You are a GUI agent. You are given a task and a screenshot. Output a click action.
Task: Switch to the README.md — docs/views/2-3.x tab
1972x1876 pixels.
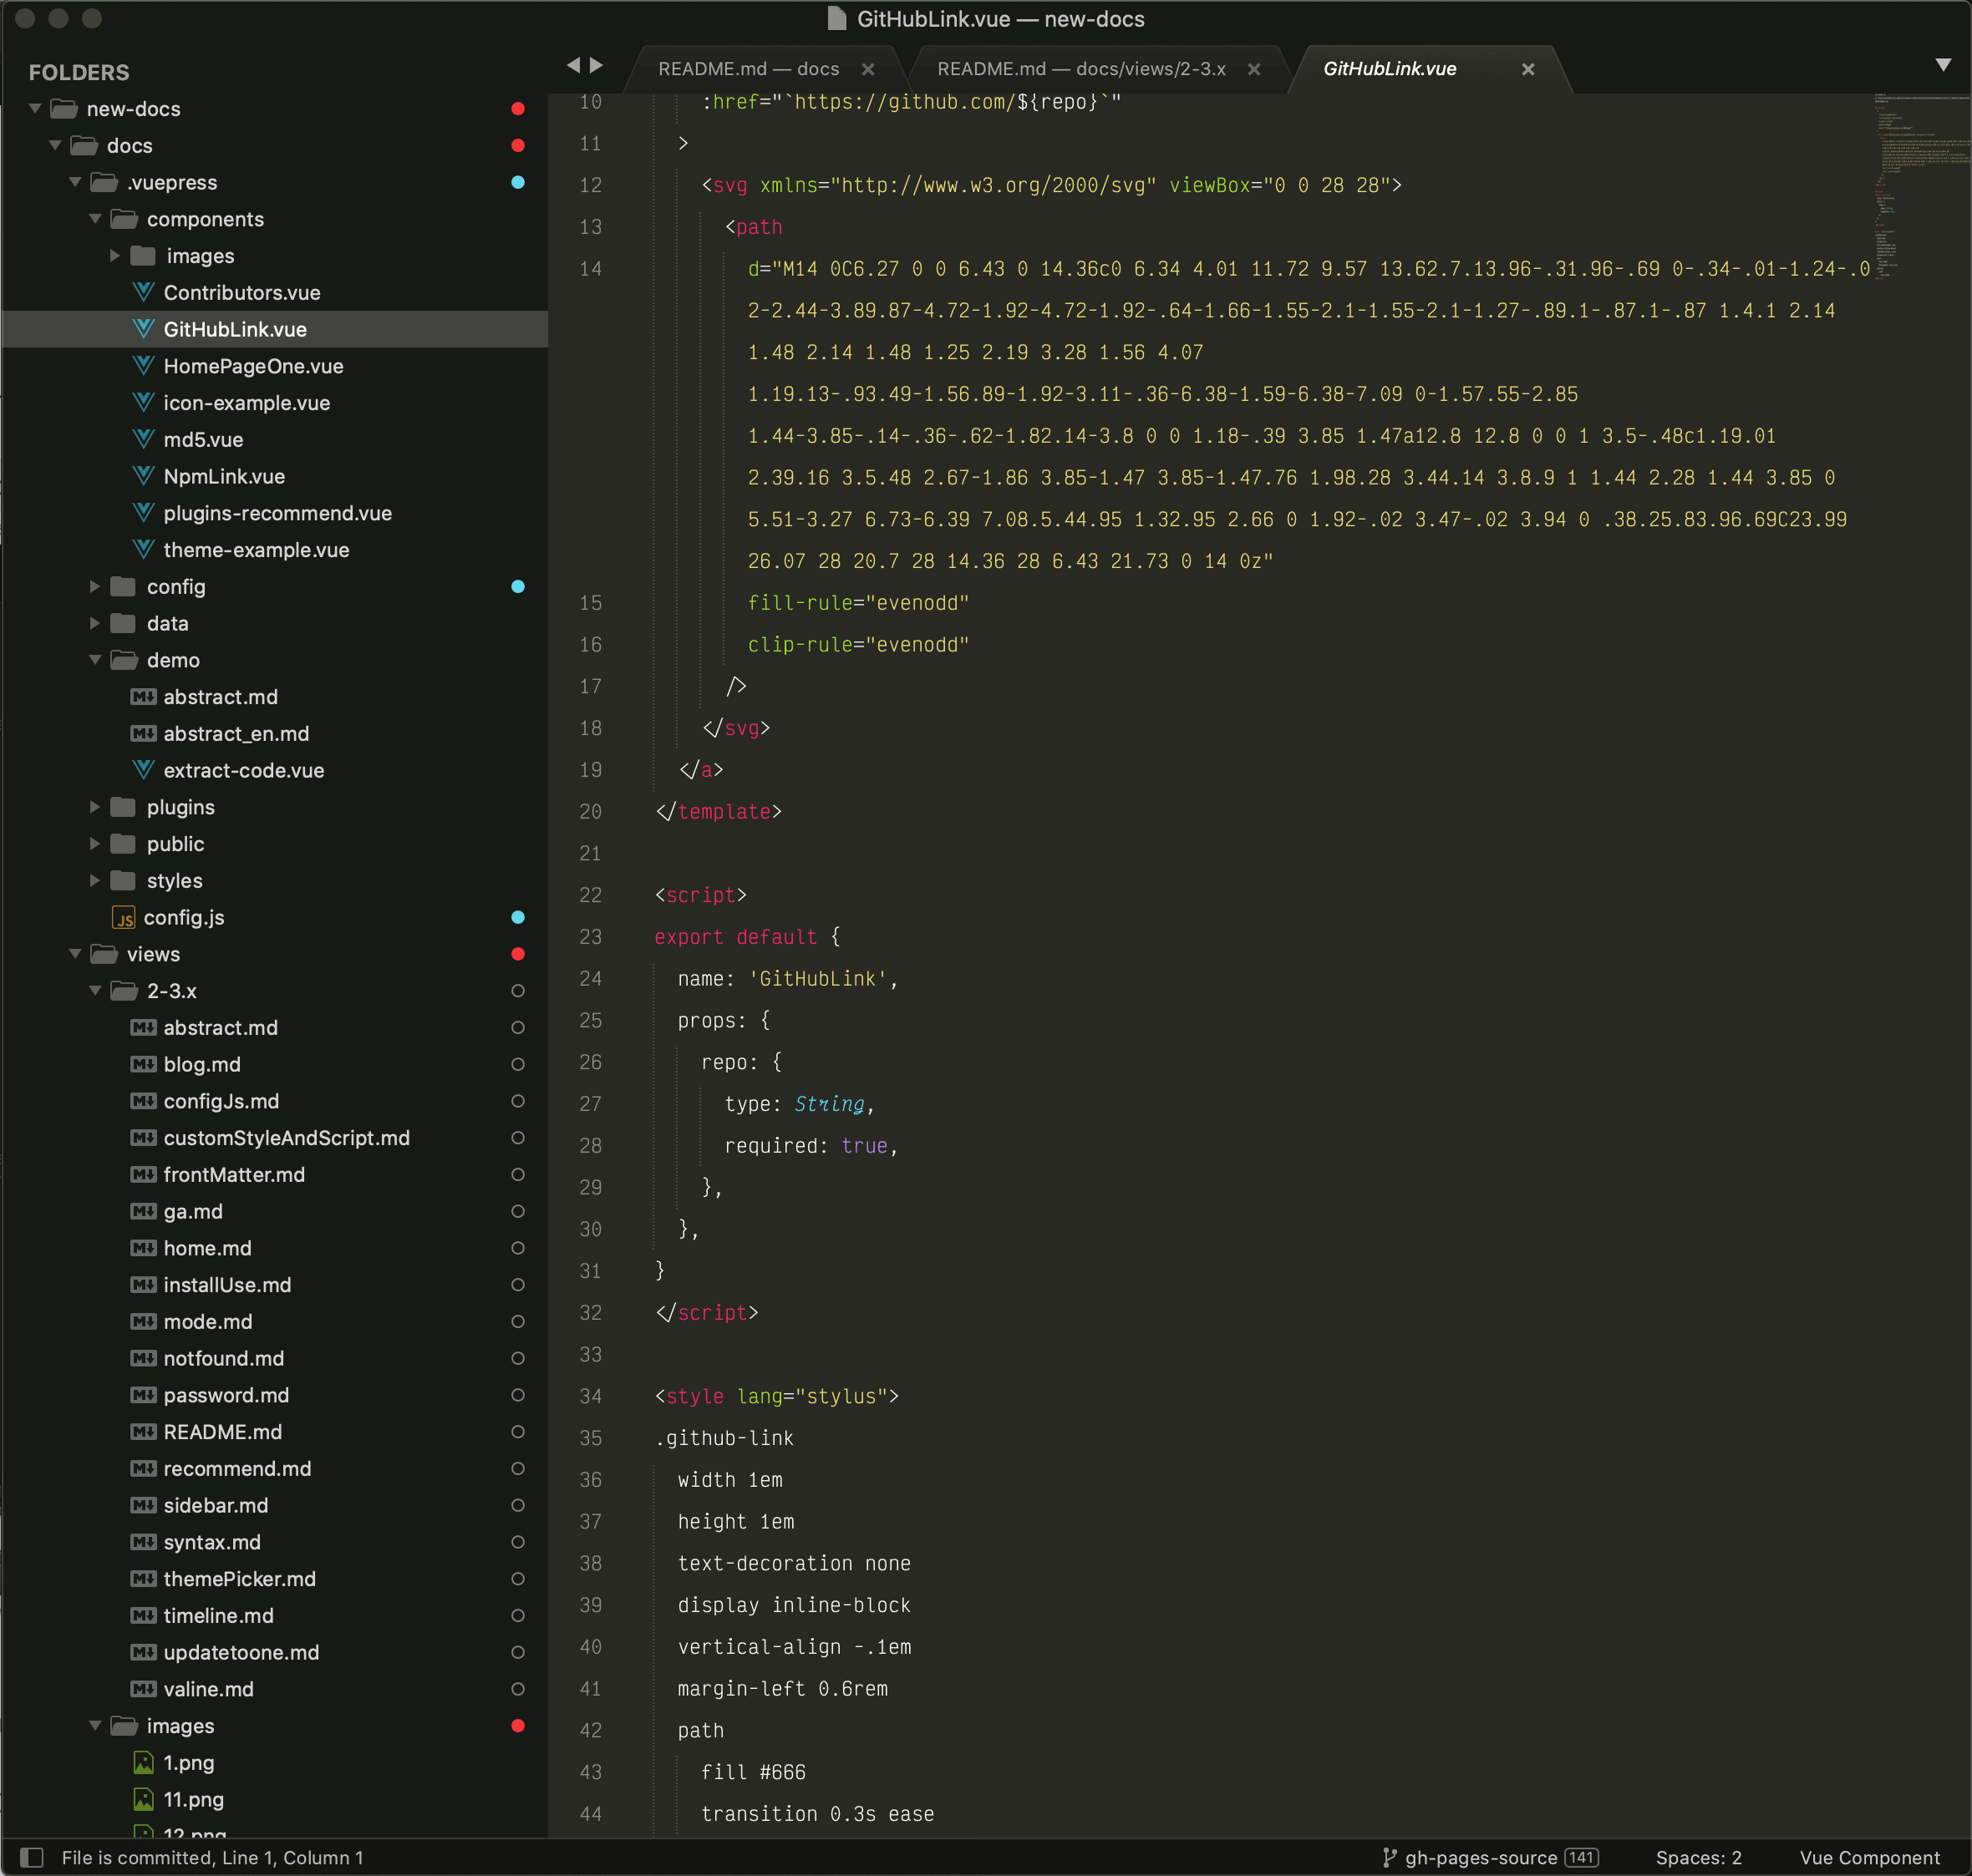coord(1079,68)
